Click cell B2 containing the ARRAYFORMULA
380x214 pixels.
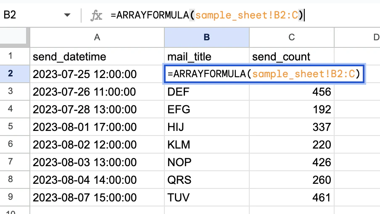pyautogui.click(x=264, y=74)
